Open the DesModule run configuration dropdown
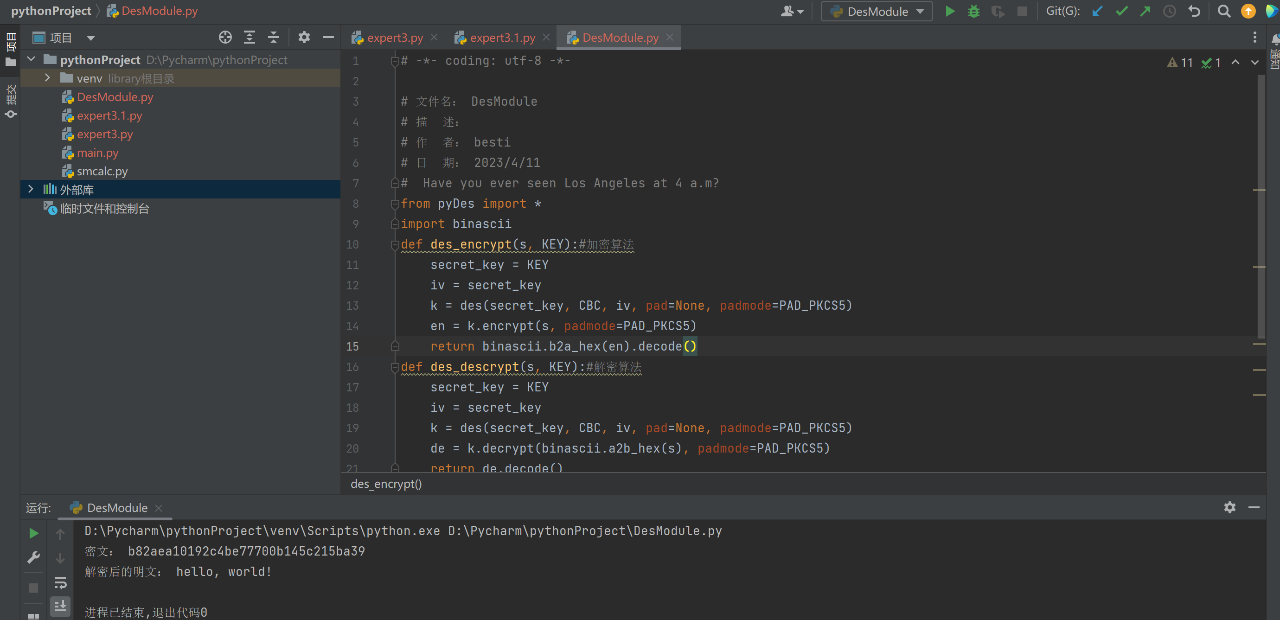Screen dimensions: 1280x620 pos(877,11)
